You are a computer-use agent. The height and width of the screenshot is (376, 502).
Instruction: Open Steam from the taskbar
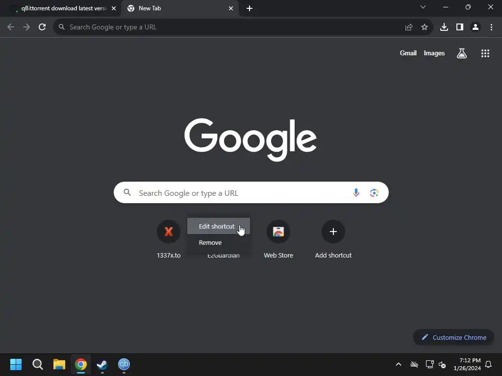tap(102, 364)
